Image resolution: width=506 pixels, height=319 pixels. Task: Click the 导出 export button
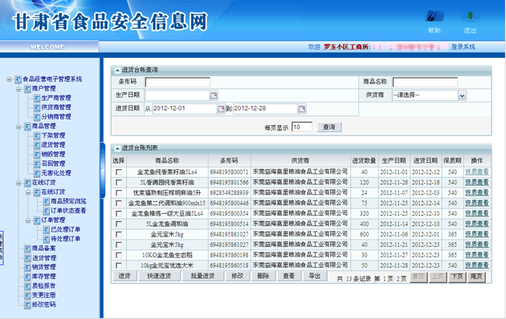pos(315,276)
